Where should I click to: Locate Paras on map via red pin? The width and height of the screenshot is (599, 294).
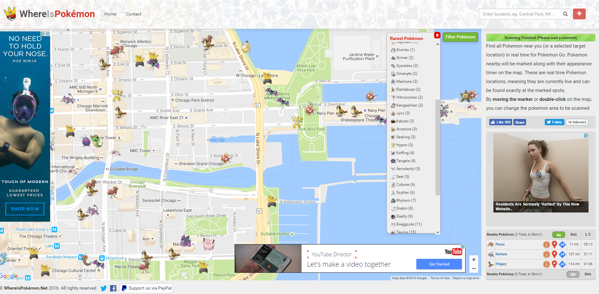pos(554,245)
